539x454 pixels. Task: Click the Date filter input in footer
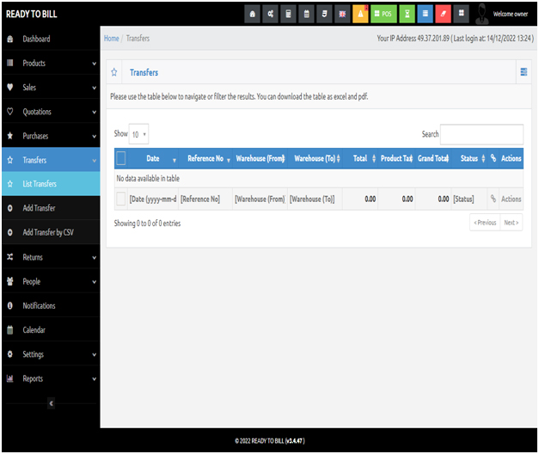(153, 199)
